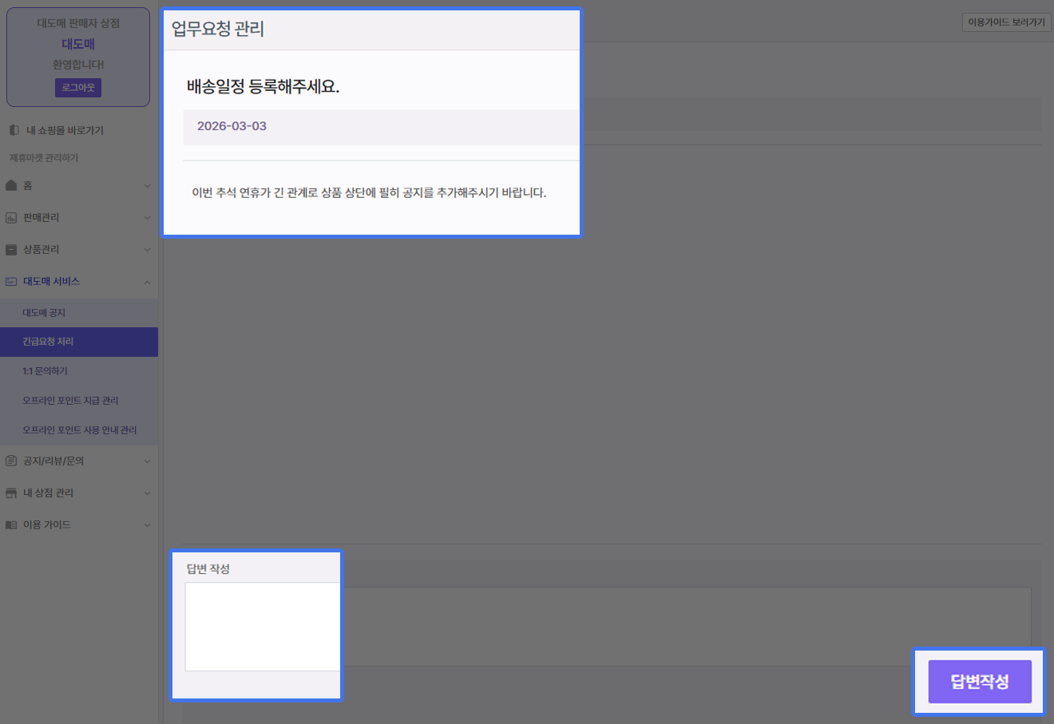Viewport: 1054px width, 724px height.
Task: Expand the 홈 menu chevron
Action: pos(147,186)
